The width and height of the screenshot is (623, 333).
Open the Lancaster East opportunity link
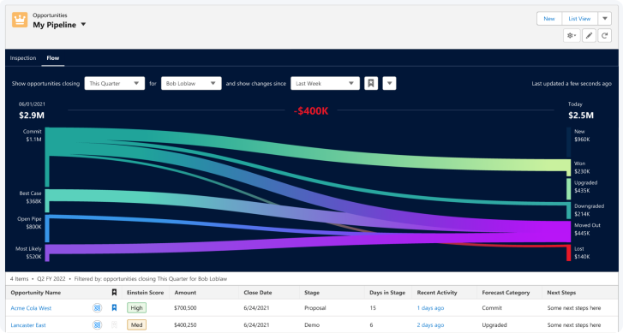point(28,325)
